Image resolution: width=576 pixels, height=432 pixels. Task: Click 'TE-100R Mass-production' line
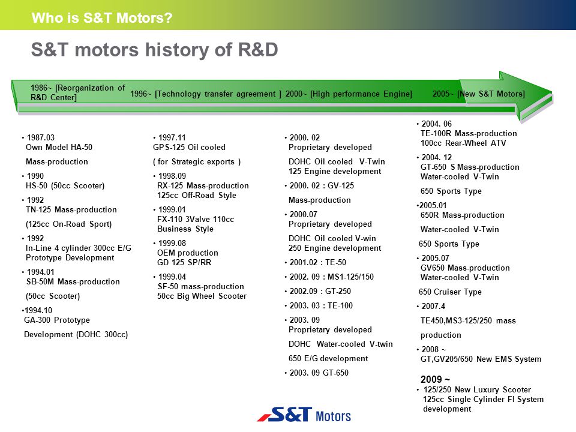point(469,134)
